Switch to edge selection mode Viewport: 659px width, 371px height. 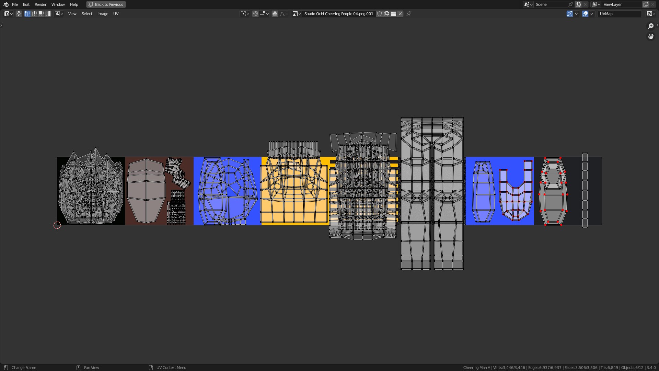(x=34, y=14)
